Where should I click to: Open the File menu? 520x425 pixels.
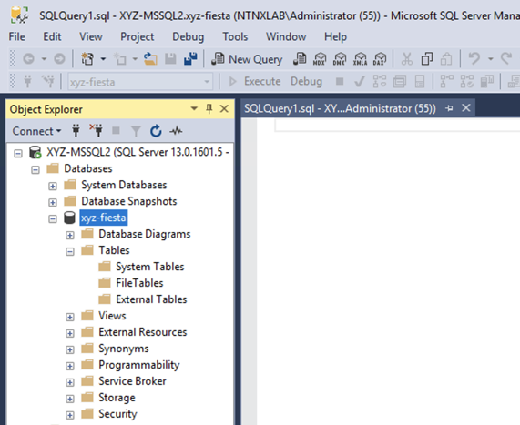click(x=16, y=36)
